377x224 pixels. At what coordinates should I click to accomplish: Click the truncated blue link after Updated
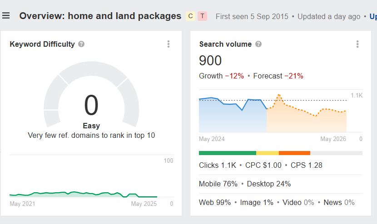pyautogui.click(x=373, y=16)
